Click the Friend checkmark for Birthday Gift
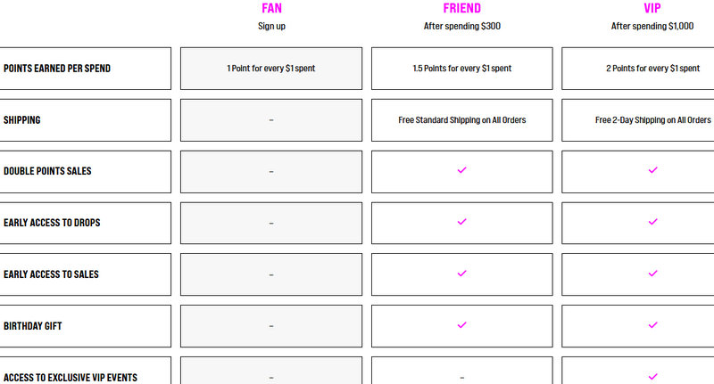The width and height of the screenshot is (714, 384). (x=461, y=325)
